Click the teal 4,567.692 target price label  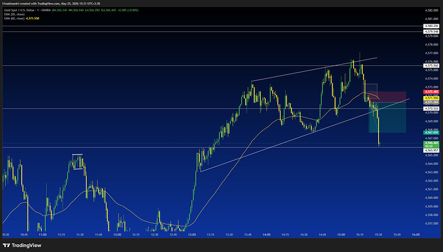[x=431, y=132]
